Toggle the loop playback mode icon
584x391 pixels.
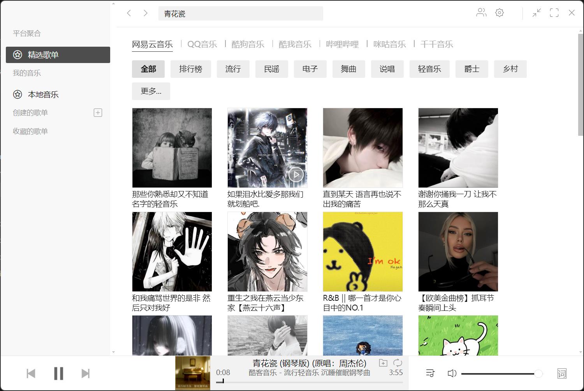[398, 363]
